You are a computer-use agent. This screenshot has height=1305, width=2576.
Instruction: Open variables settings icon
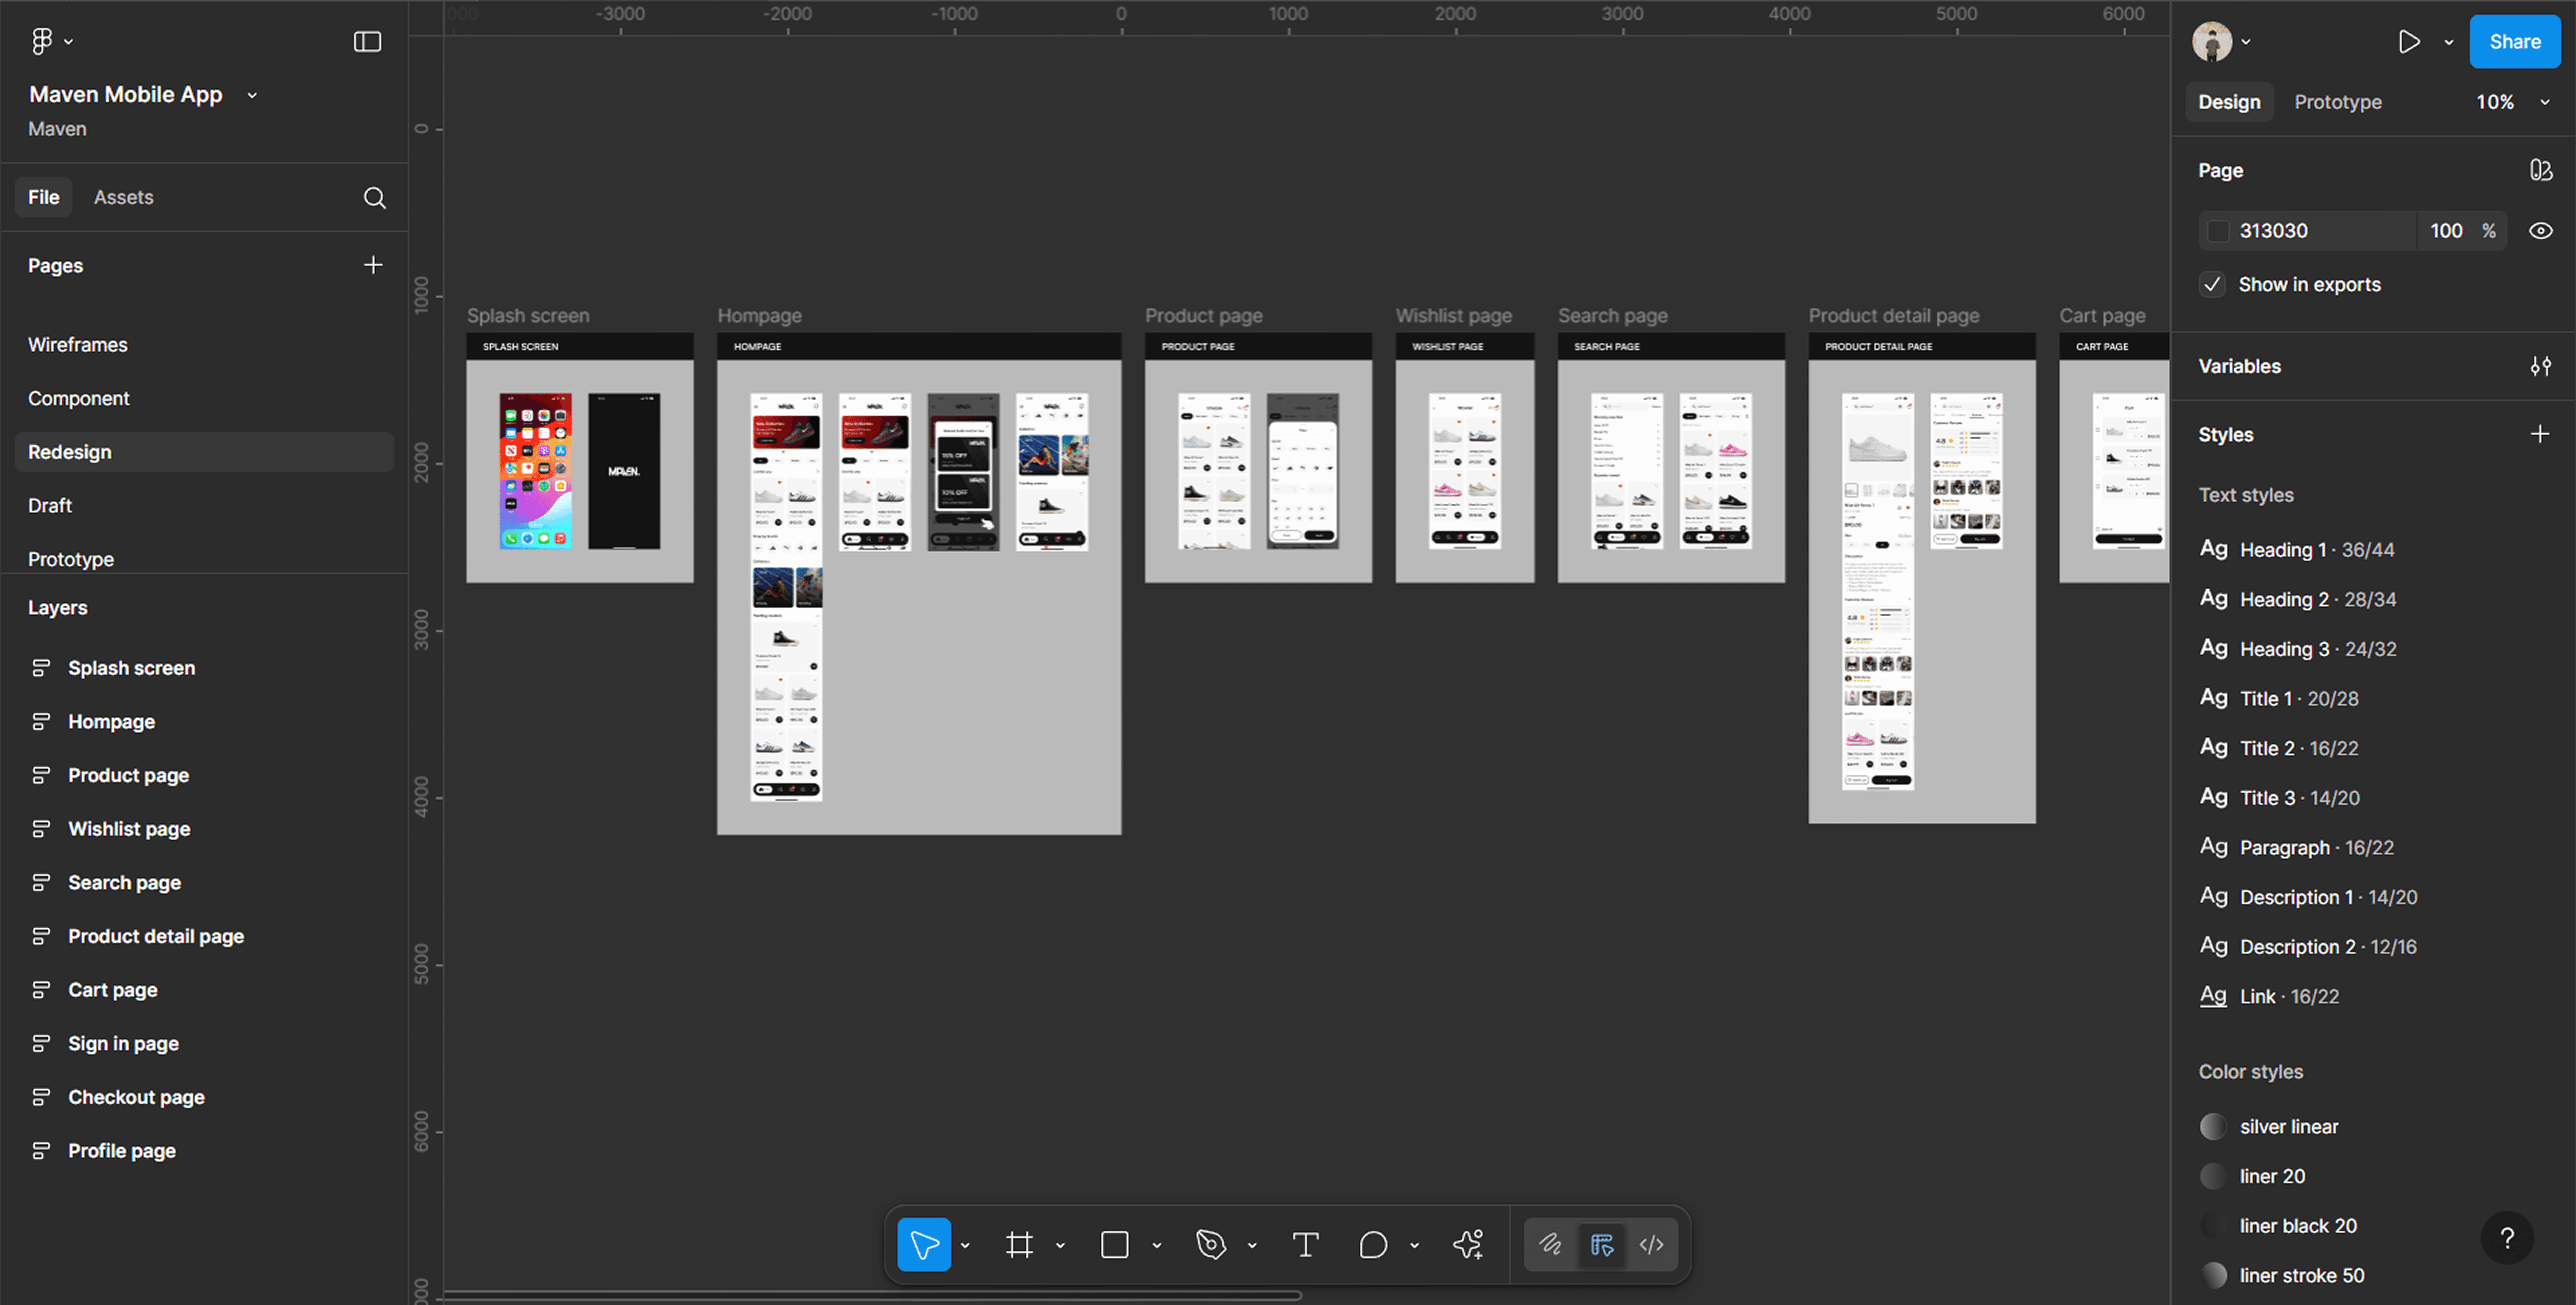pyautogui.click(x=2540, y=366)
